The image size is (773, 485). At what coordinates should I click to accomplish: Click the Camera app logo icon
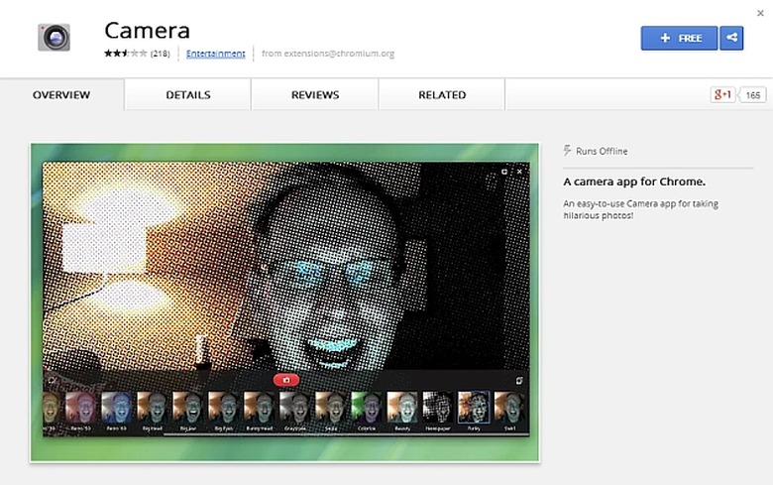pyautogui.click(x=55, y=38)
